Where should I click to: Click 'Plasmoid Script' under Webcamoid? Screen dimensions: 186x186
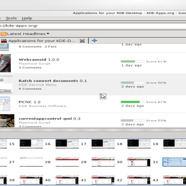(34, 64)
